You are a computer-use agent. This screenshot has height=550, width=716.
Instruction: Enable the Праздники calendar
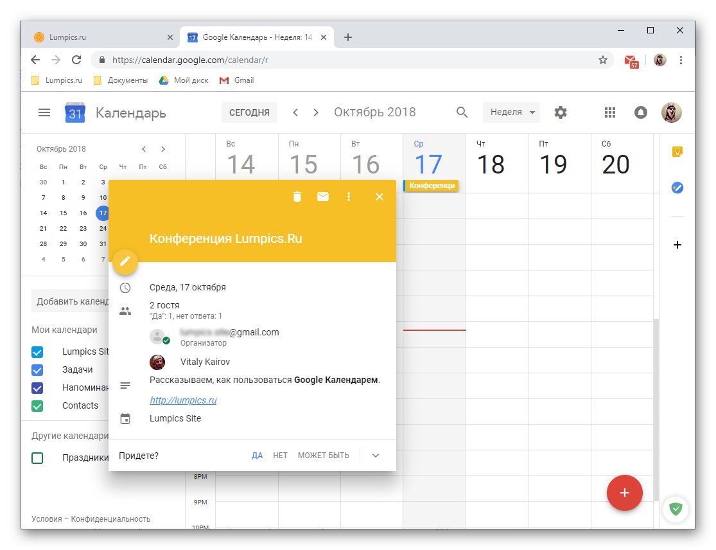click(37, 458)
